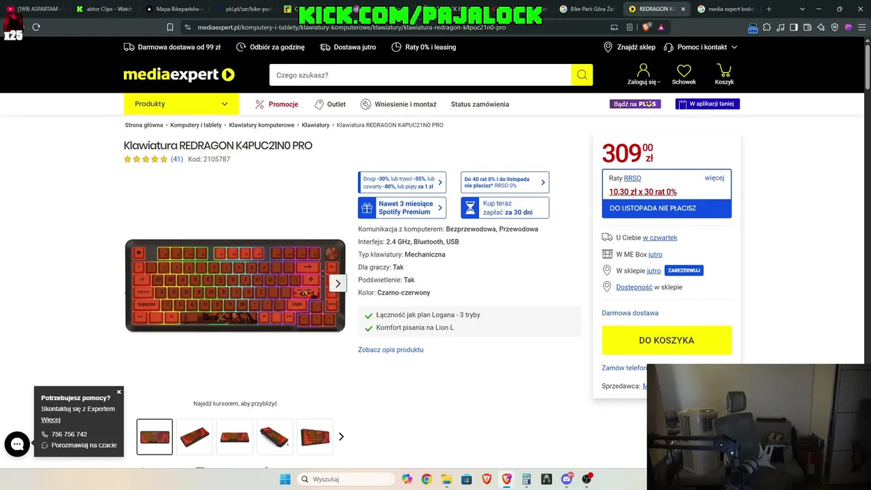871x490 pixels.
Task: Open the Koszyk shopping cart icon
Action: click(724, 71)
